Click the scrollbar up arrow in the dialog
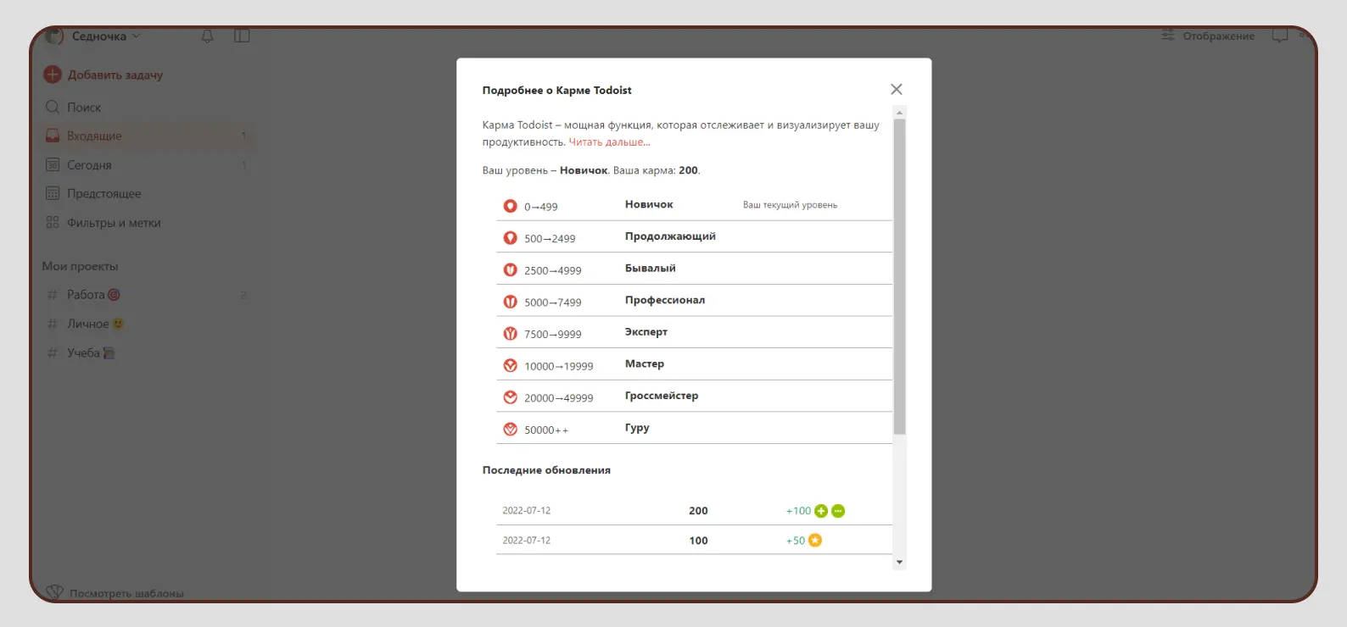The image size is (1347, 627). 899,112
